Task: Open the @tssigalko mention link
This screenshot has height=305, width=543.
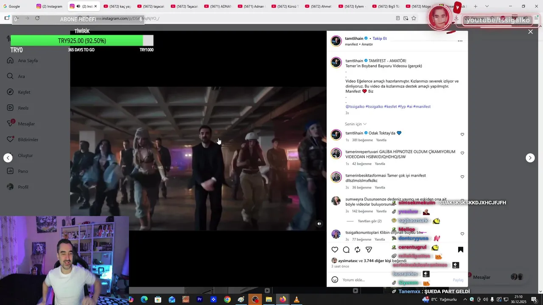Action: point(355,107)
